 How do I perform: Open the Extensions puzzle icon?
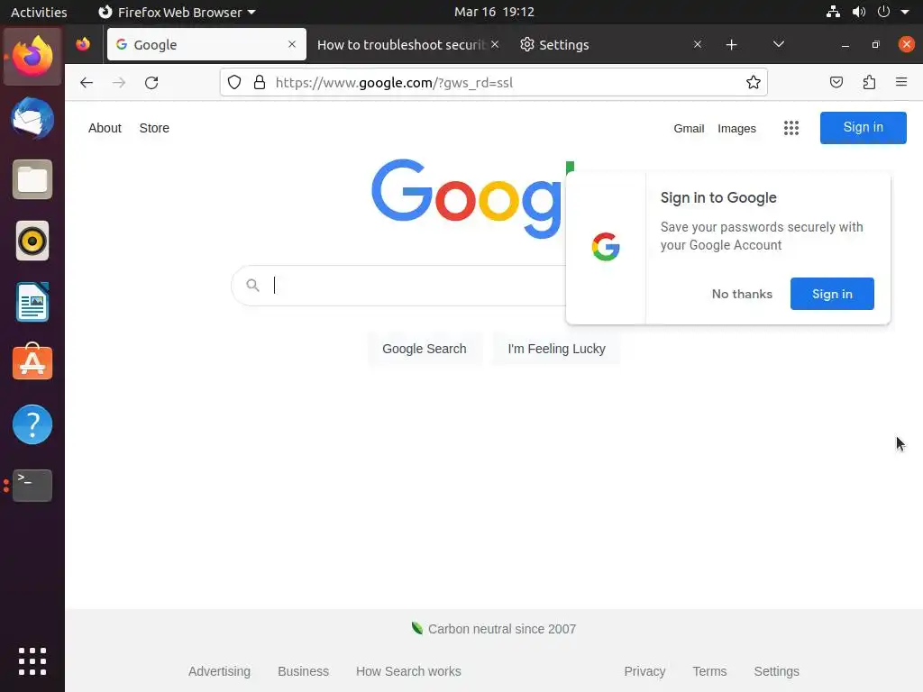pos(869,82)
